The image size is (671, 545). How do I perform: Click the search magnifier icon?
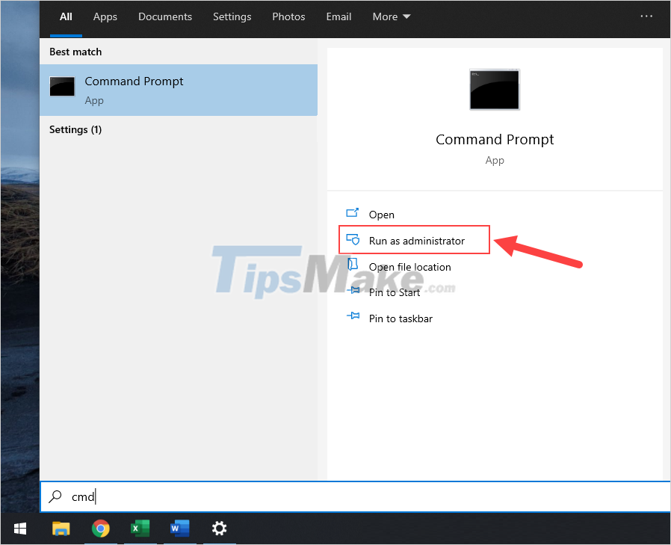coord(55,496)
